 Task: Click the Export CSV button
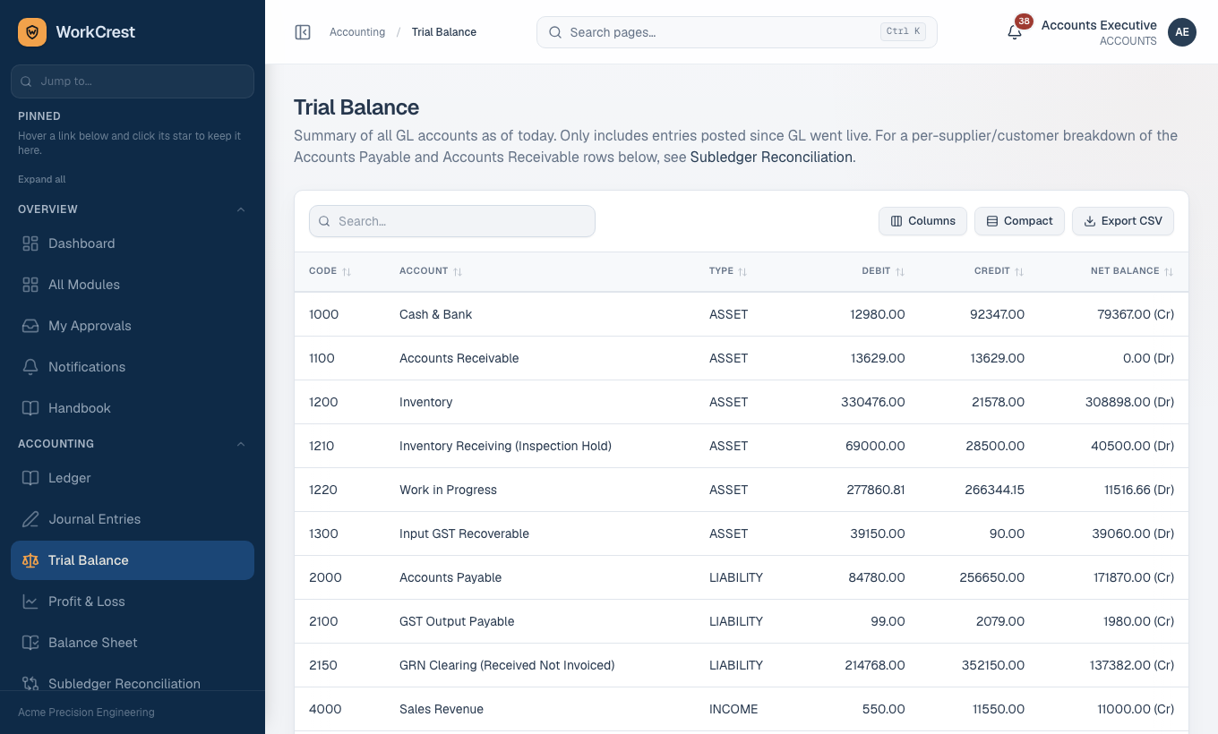tap(1123, 221)
